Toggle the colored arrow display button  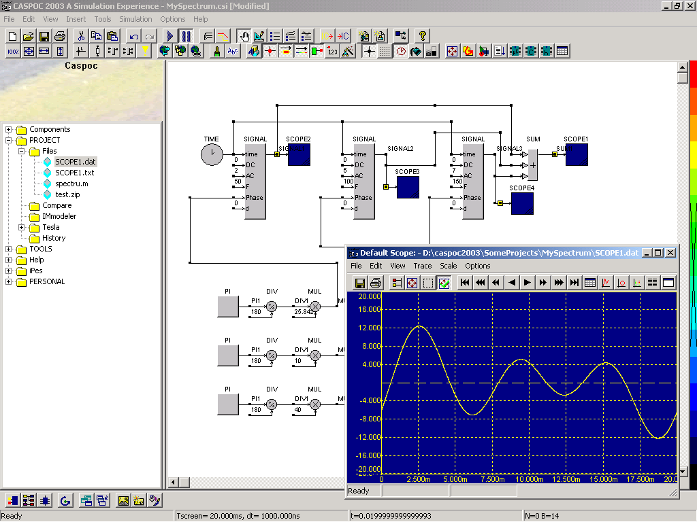pos(302,52)
